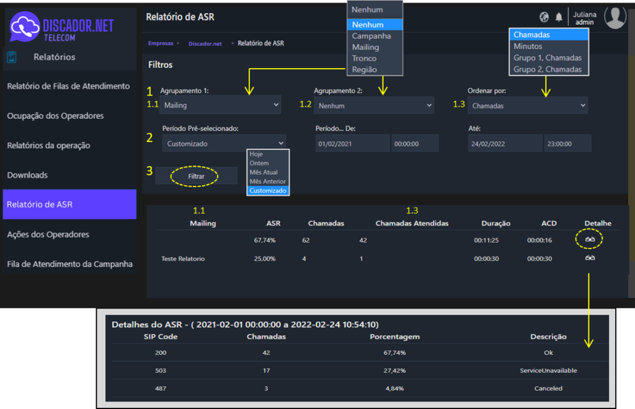Viewport: 635px width, 409px height.
Task: Open Período Pré-selecionado dropdown
Action: (224, 143)
